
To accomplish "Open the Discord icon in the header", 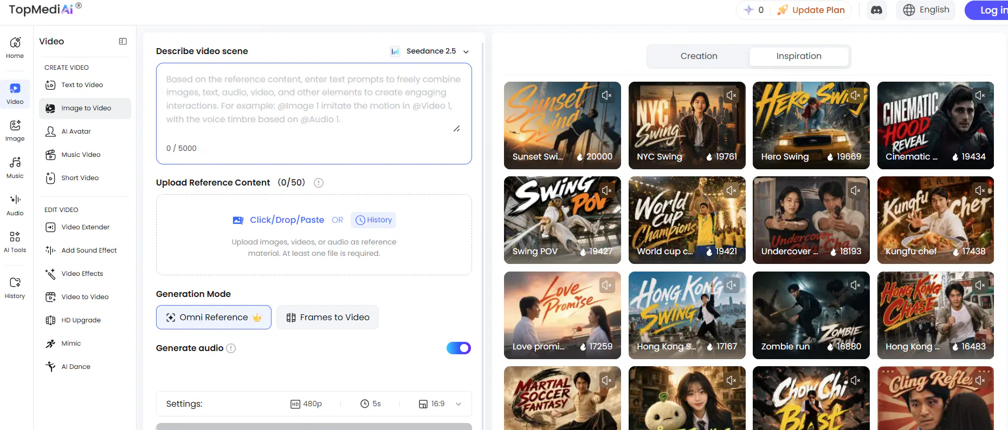I will (x=876, y=10).
